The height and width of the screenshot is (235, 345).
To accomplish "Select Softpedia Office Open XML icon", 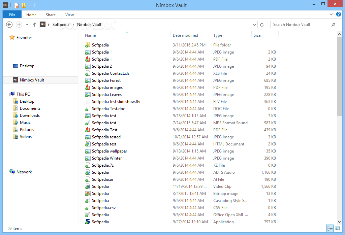I will (x=88, y=214).
